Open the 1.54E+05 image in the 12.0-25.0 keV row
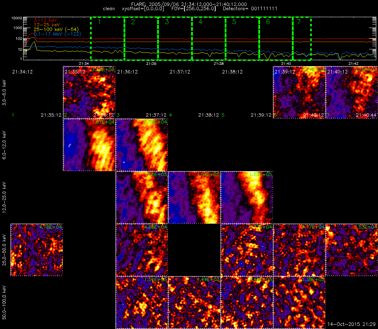 point(194,197)
